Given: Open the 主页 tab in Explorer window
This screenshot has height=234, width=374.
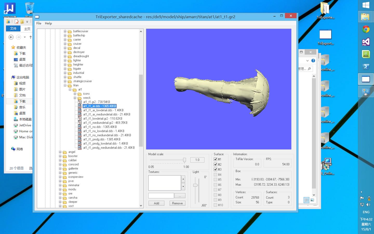Looking at the screenshot, I should pyautogui.click(x=27, y=29).
